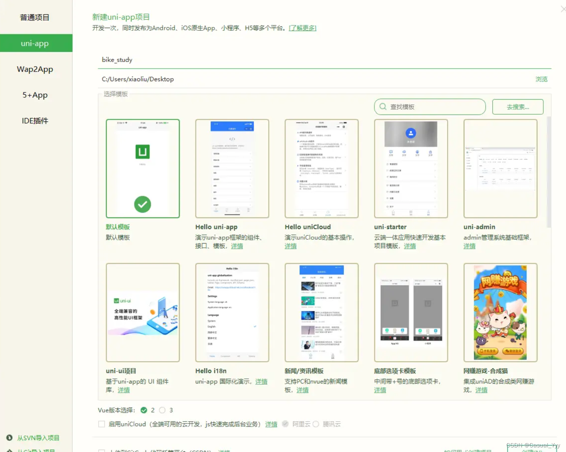The image size is (566, 452).
Task: Click the Hello uniCloud title text
Action: 308,227
